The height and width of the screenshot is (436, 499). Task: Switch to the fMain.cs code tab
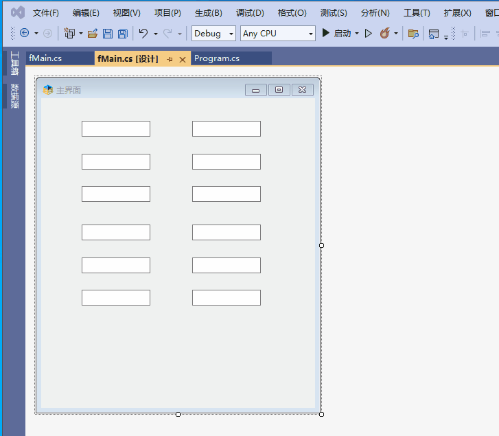[x=60, y=58]
